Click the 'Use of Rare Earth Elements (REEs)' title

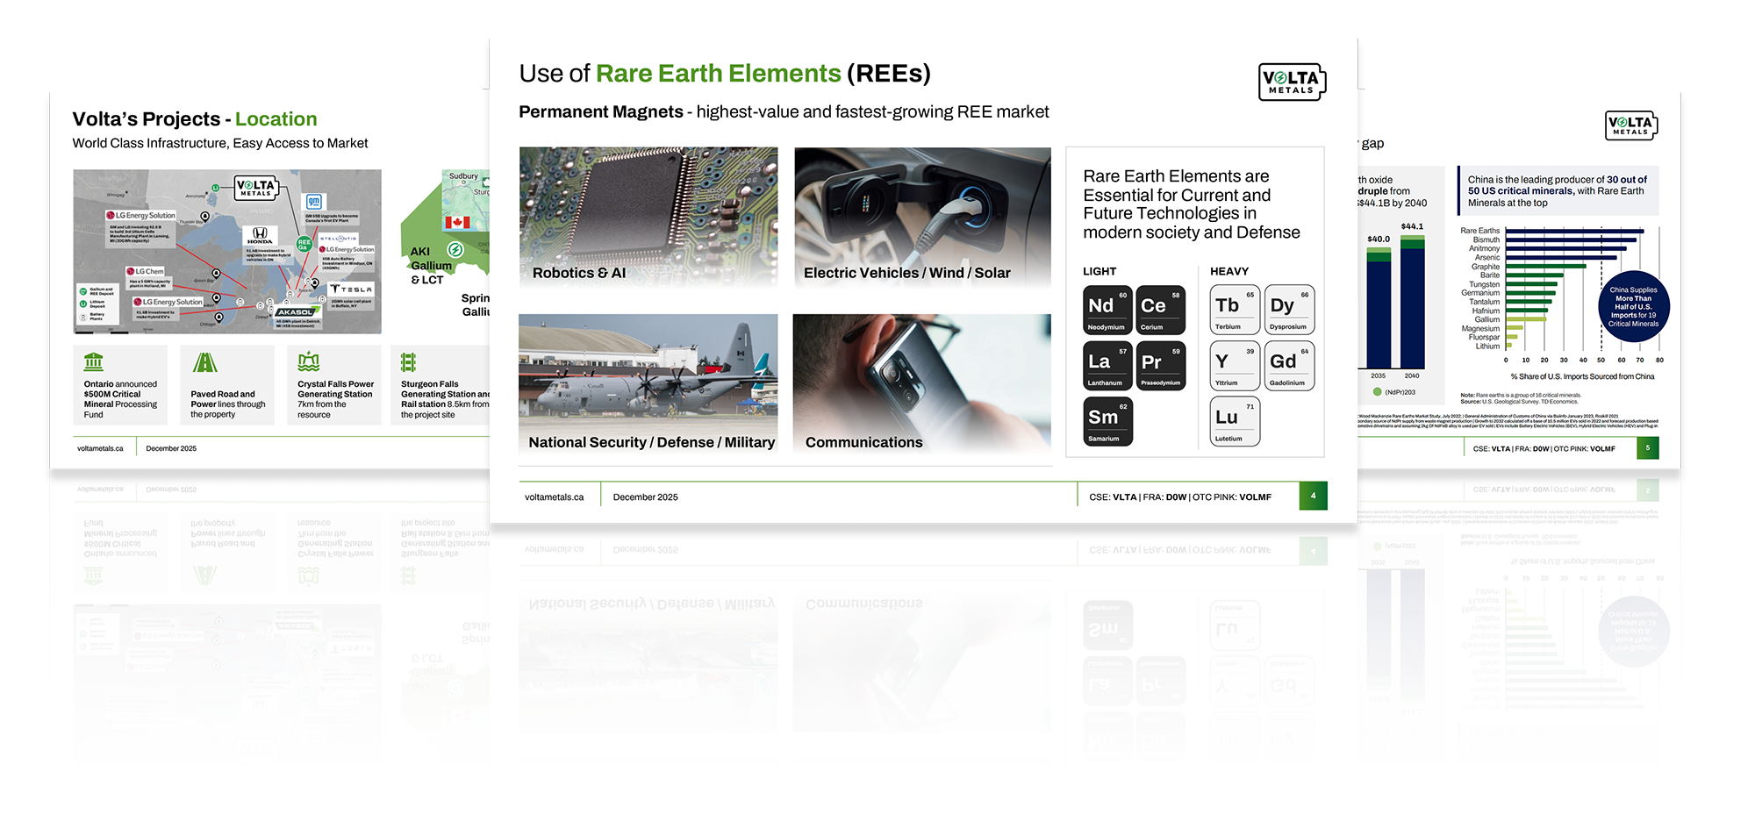click(725, 74)
